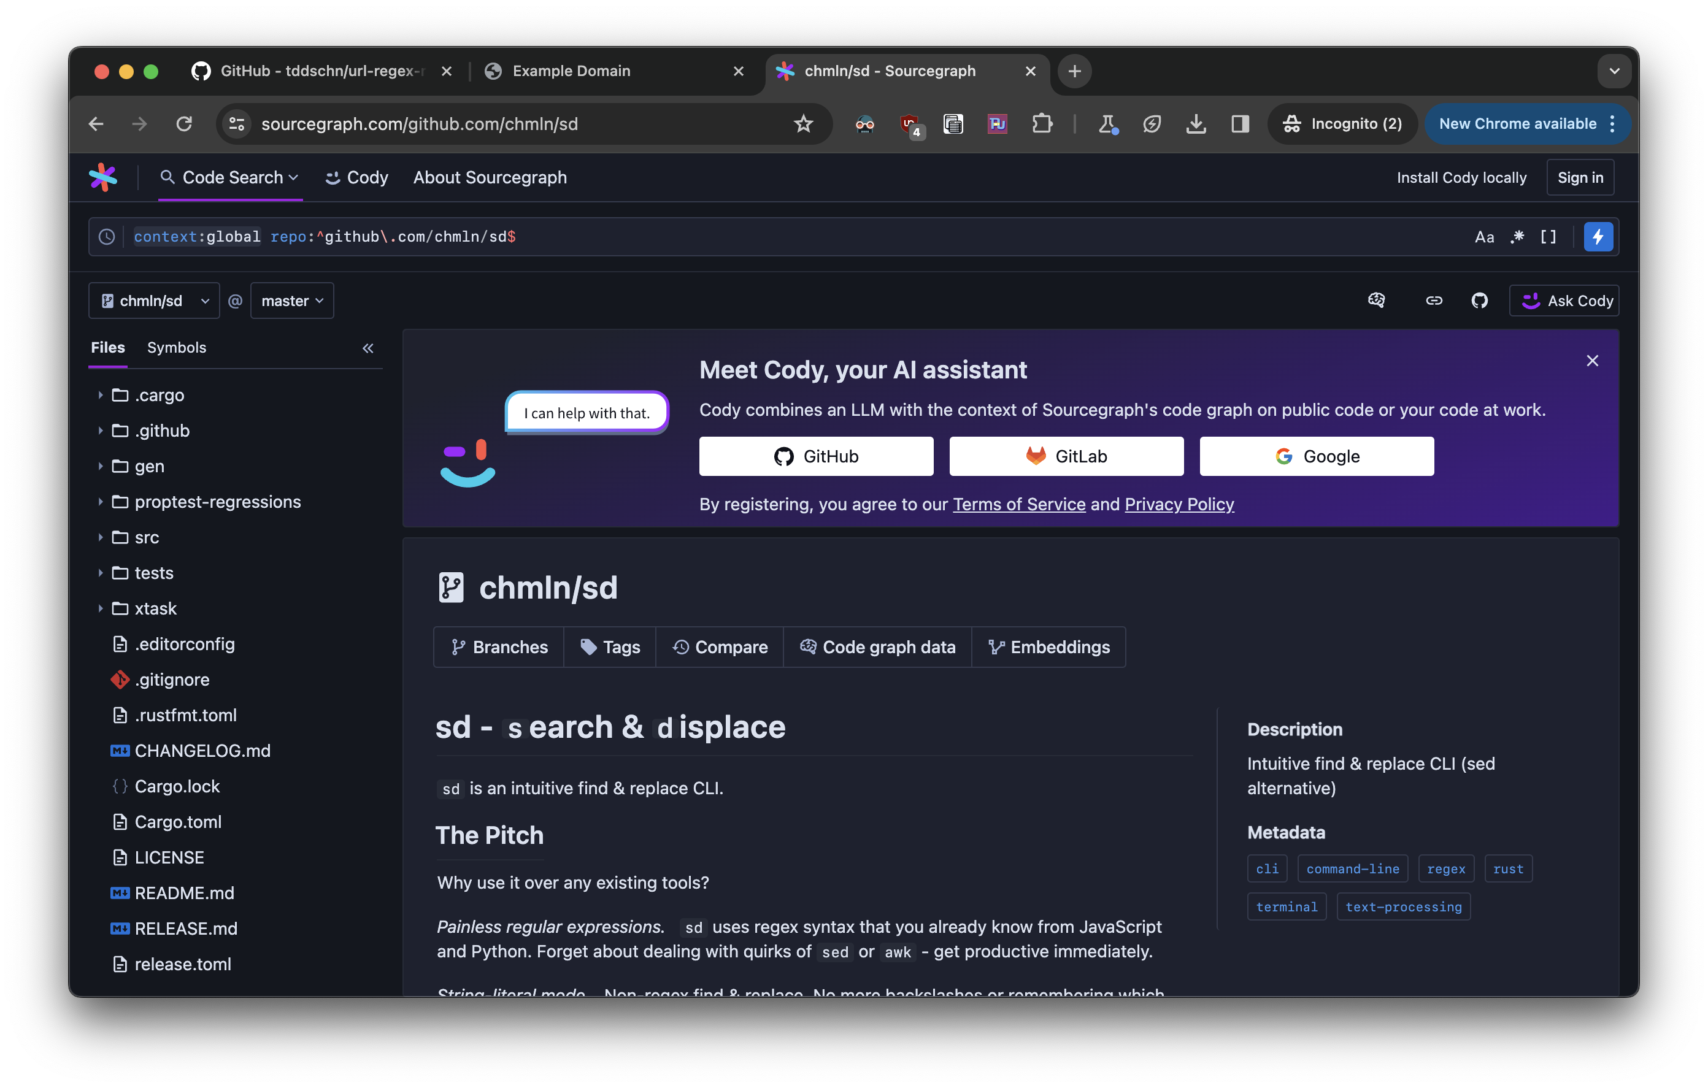Viewport: 1708px width, 1088px height.
Task: Click the chmln/sd repository selector
Action: point(153,300)
